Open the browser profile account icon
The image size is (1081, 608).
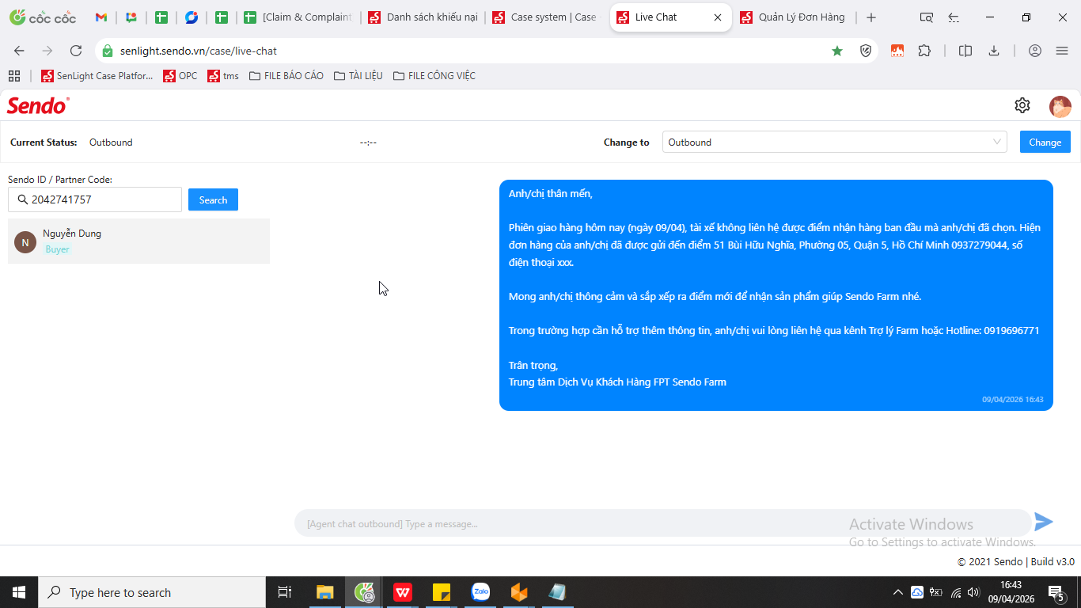pos(1035,51)
